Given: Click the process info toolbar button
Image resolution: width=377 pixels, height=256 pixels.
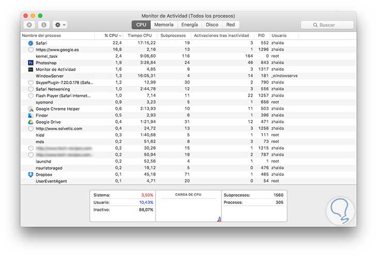Looking at the screenshot, I should point(43,25).
